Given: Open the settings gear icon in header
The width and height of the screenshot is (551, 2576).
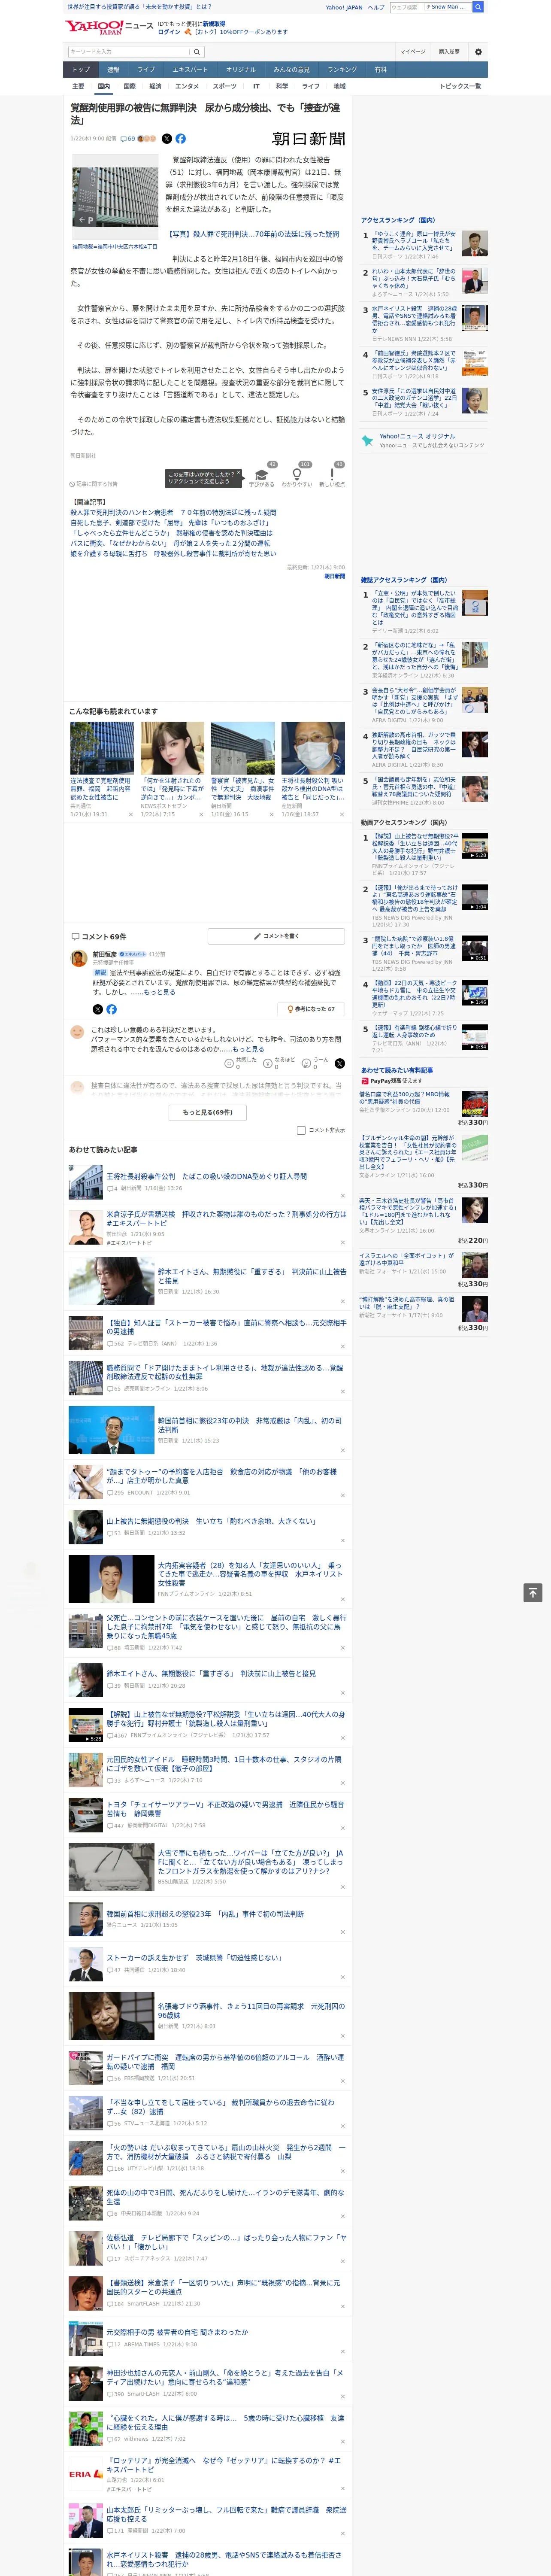Looking at the screenshot, I should [x=478, y=52].
